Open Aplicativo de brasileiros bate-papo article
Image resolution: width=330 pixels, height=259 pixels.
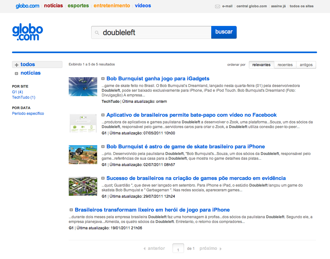[191, 115]
